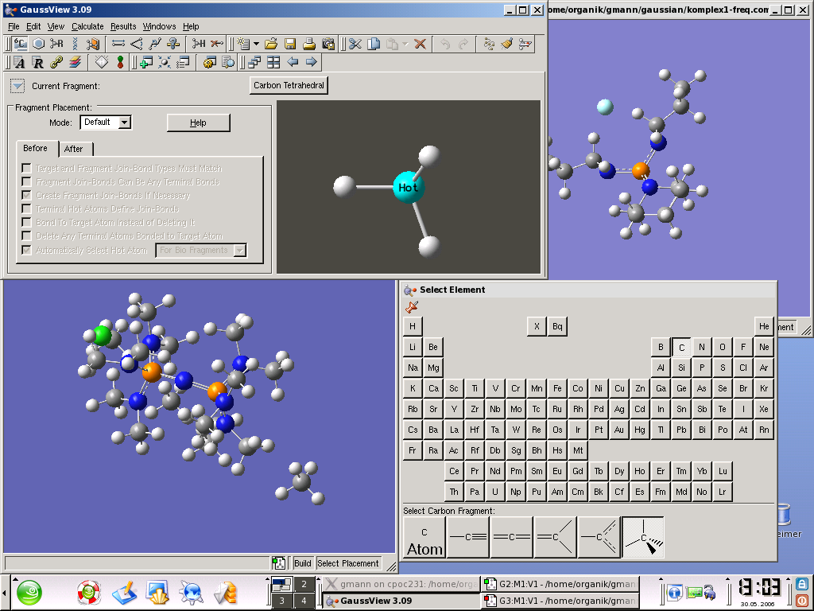This screenshot has width=814, height=611.
Task: Select the Inquire question-mark tool
Action: (173, 45)
